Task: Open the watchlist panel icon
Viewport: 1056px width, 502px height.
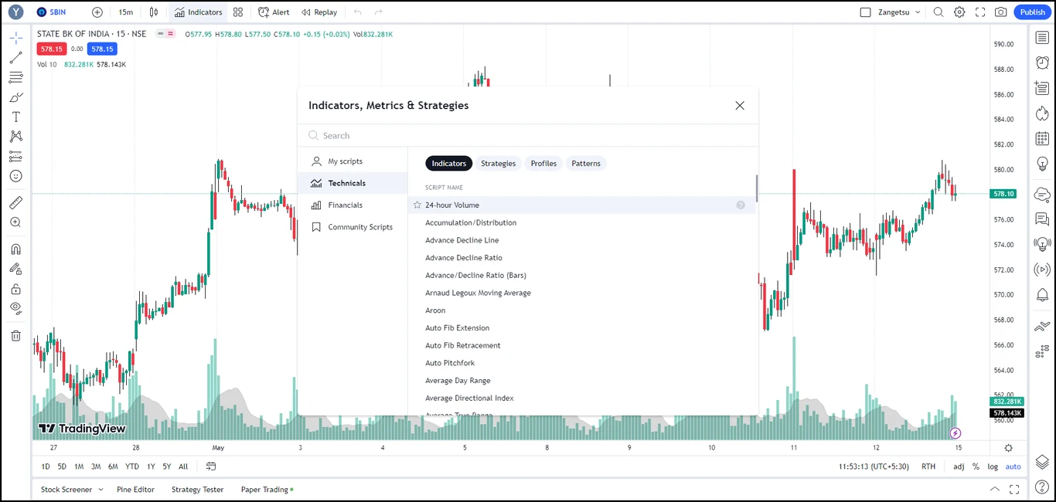Action: [x=1042, y=38]
